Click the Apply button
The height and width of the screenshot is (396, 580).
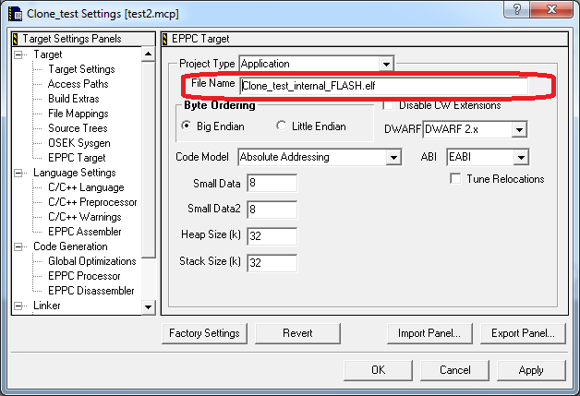[531, 370]
